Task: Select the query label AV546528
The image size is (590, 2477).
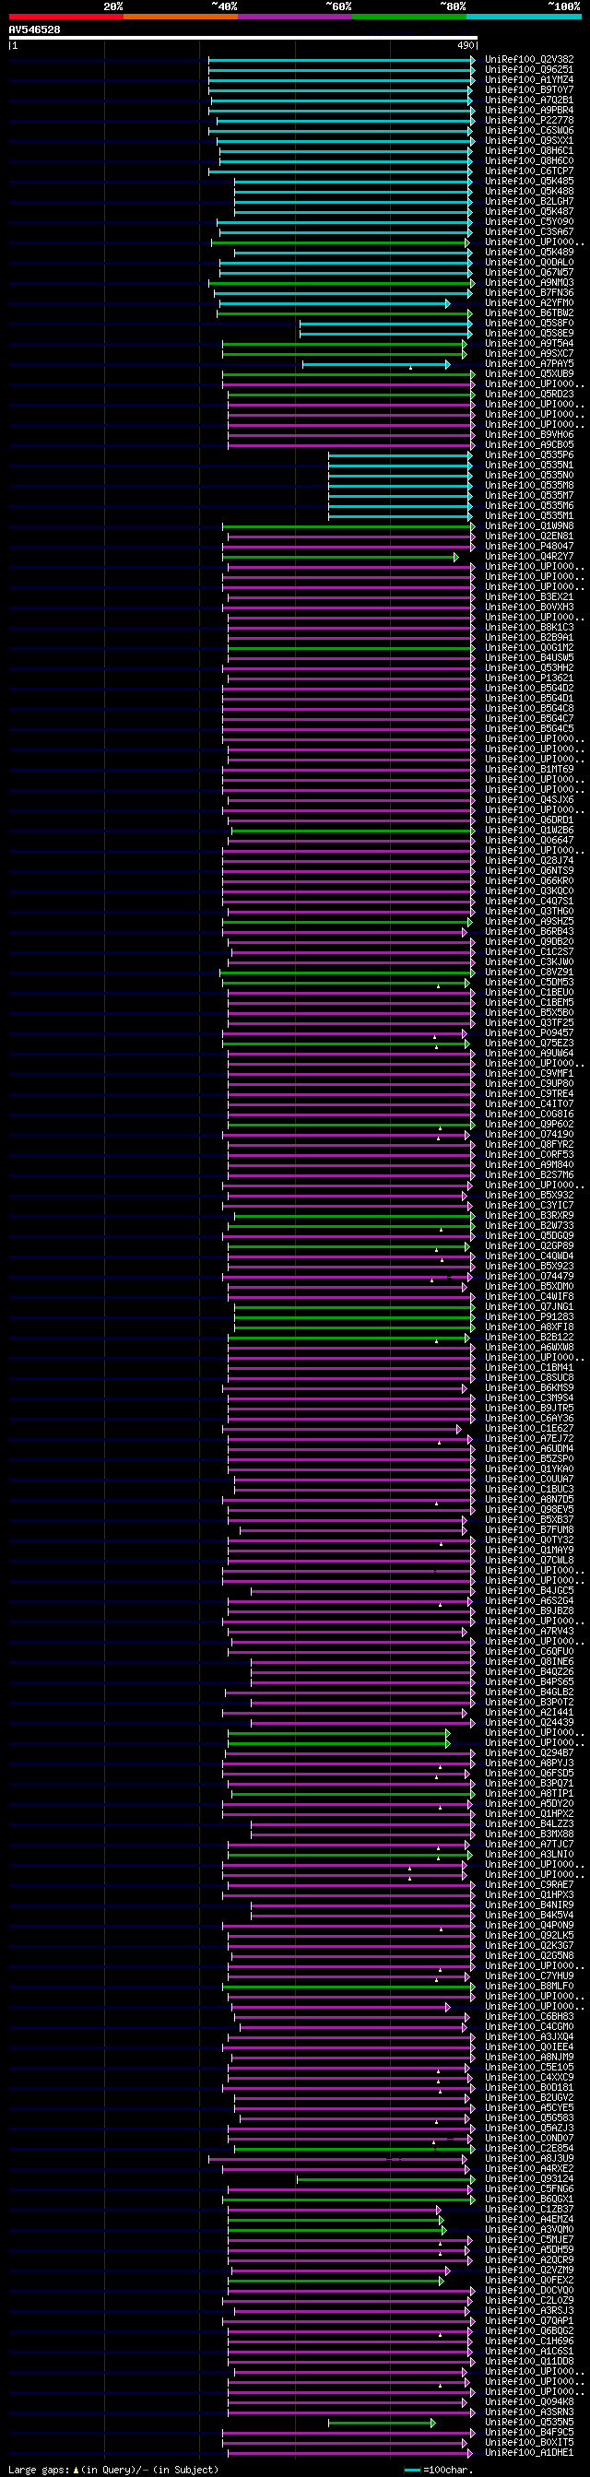Action: 35,29
